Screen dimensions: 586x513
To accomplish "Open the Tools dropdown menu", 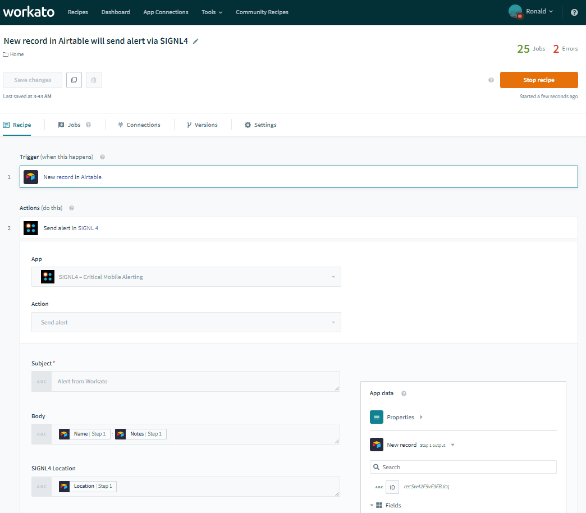I will (x=212, y=12).
